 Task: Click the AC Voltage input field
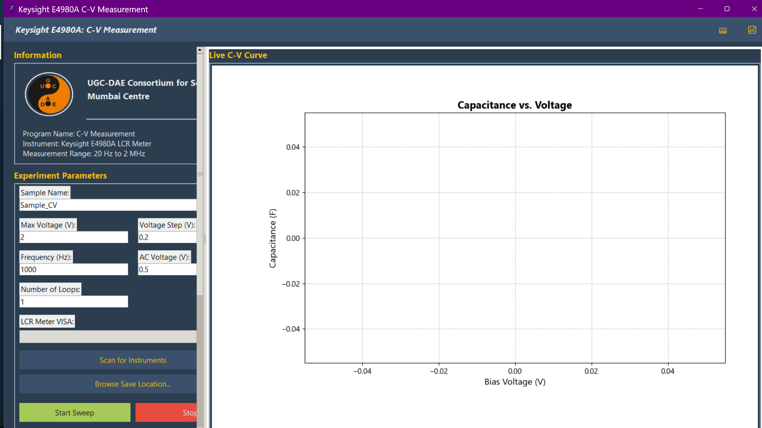coord(167,269)
